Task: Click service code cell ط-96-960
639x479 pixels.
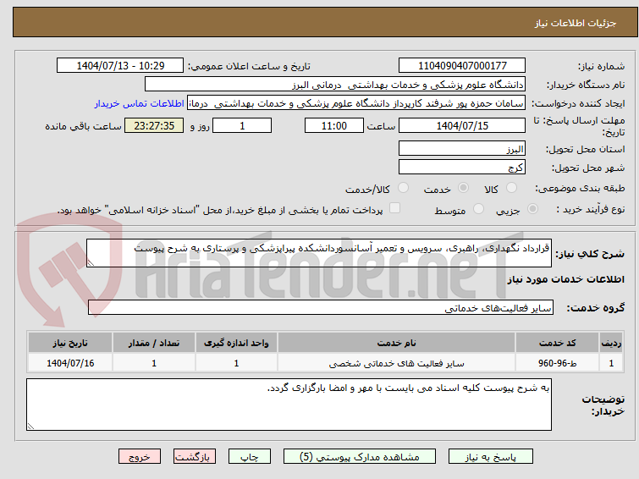Action: pyautogui.click(x=557, y=363)
